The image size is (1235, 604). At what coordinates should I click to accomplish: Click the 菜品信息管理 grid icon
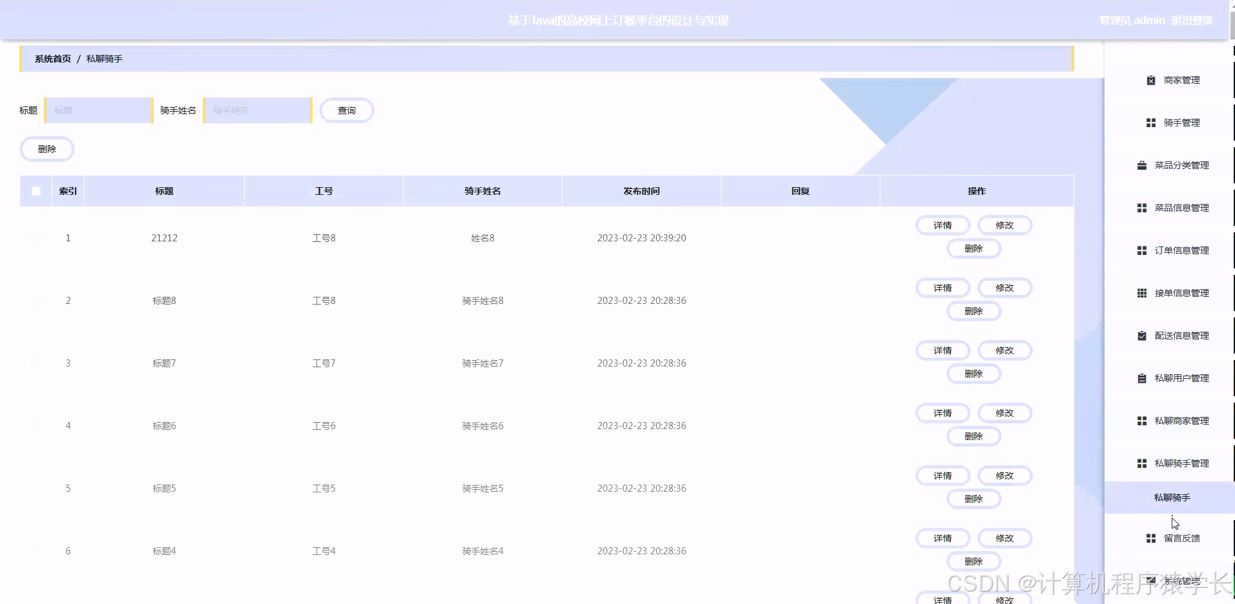(x=1142, y=208)
